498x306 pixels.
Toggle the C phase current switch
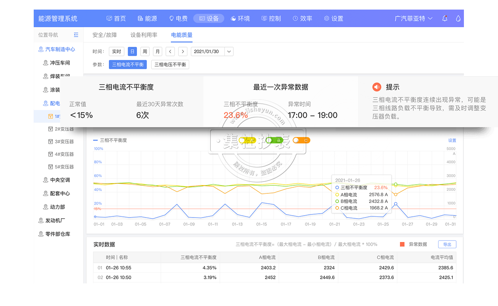[x=301, y=140]
